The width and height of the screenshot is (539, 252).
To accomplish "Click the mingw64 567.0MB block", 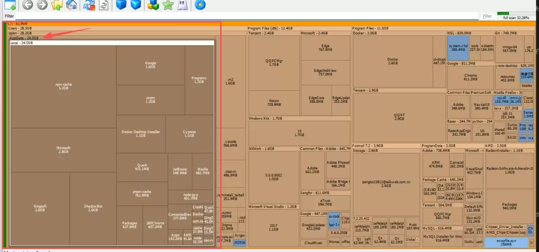I will [510, 49].
